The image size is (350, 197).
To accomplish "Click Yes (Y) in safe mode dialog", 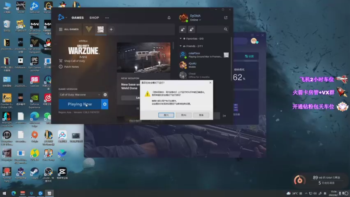I will [166, 115].
